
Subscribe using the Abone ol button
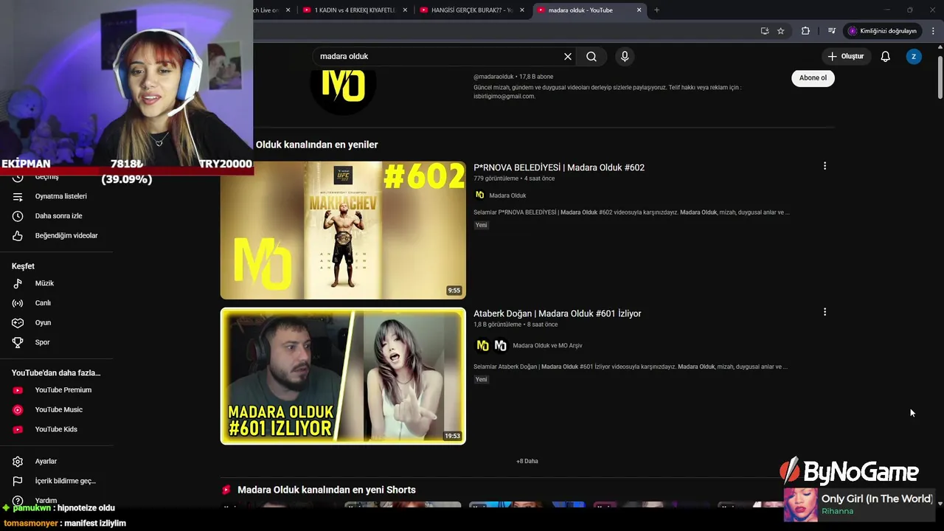click(x=813, y=77)
